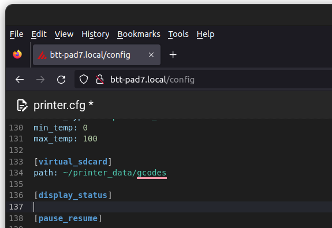Screen dimensions: 332x228
Task: Open a new tab with plus button
Action: pos(173,55)
